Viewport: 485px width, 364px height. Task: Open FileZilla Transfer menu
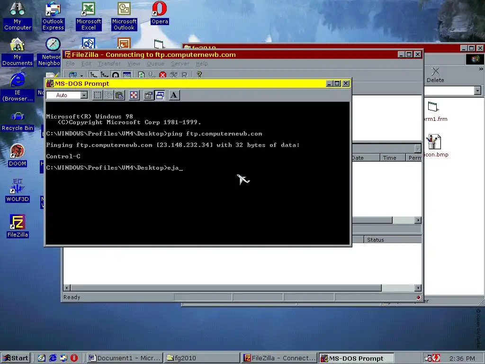(x=109, y=64)
